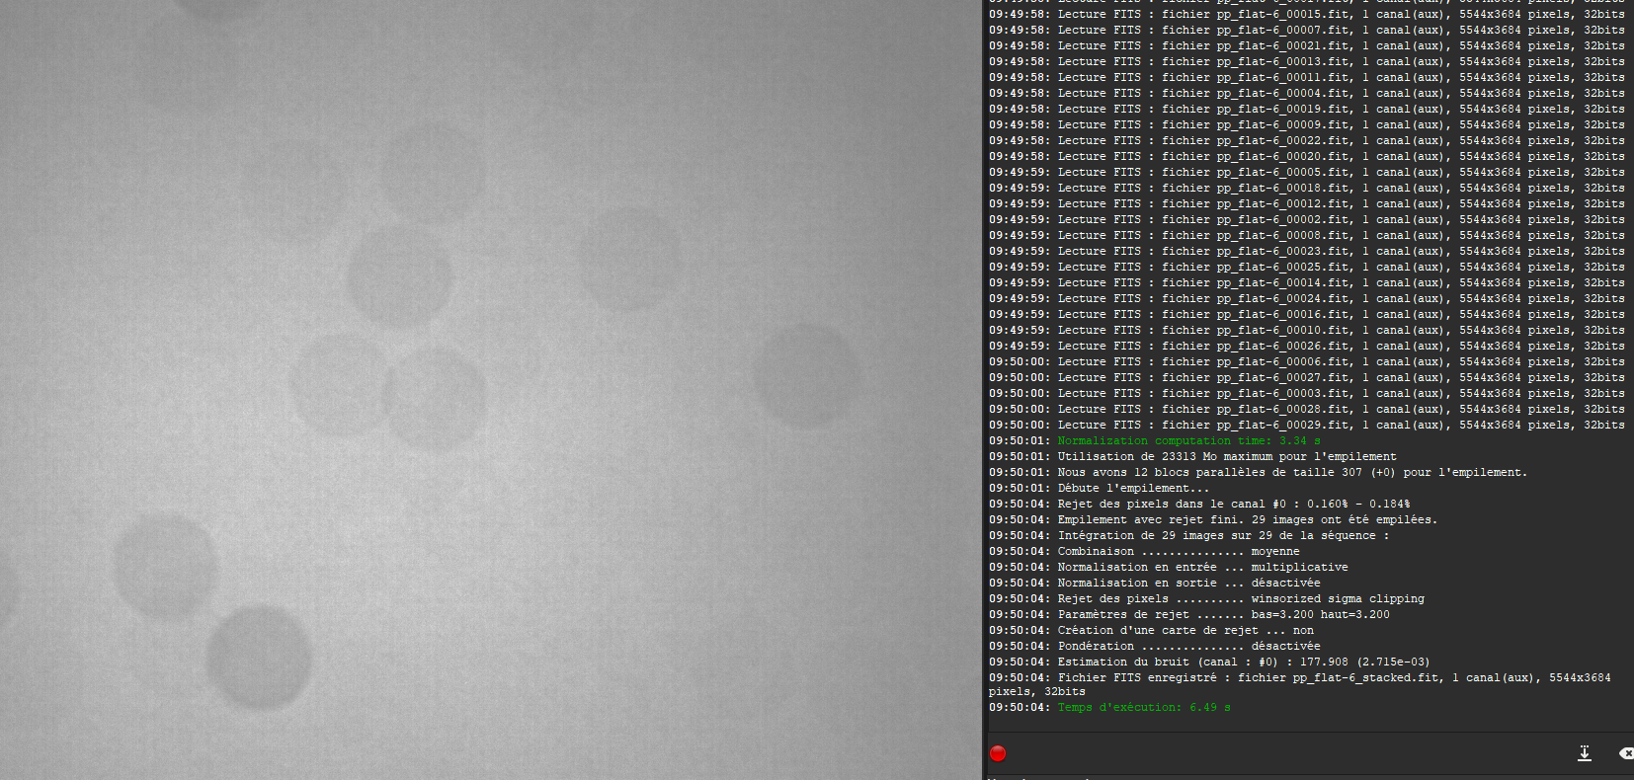
Task: Select log line for pp_flat-6_00002.fit
Action: pos(1307,219)
